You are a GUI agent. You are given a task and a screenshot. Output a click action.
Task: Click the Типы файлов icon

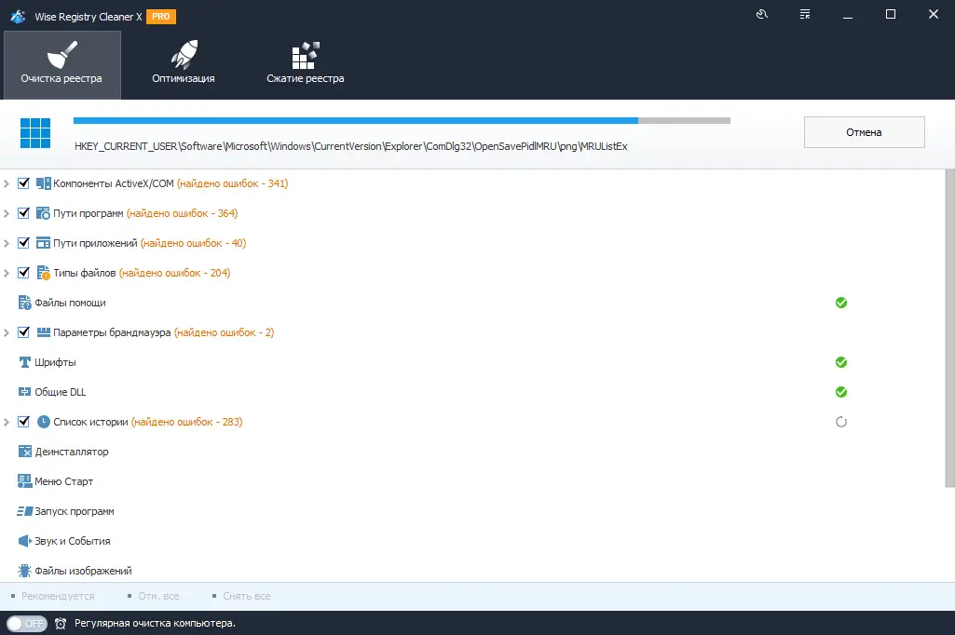click(43, 273)
